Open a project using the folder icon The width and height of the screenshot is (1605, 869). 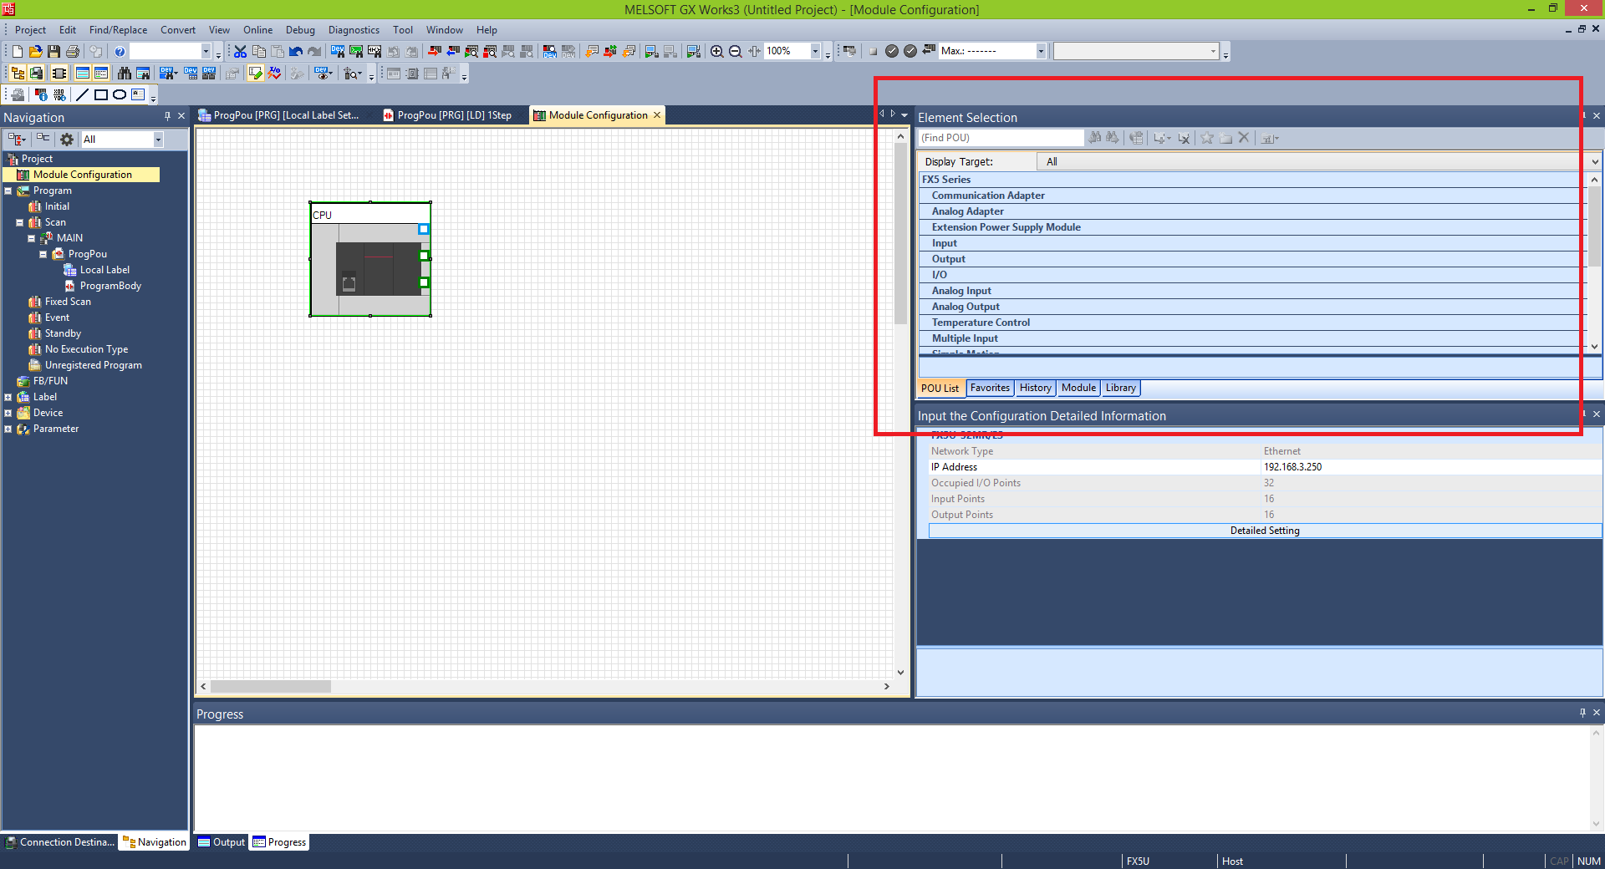[x=35, y=51]
